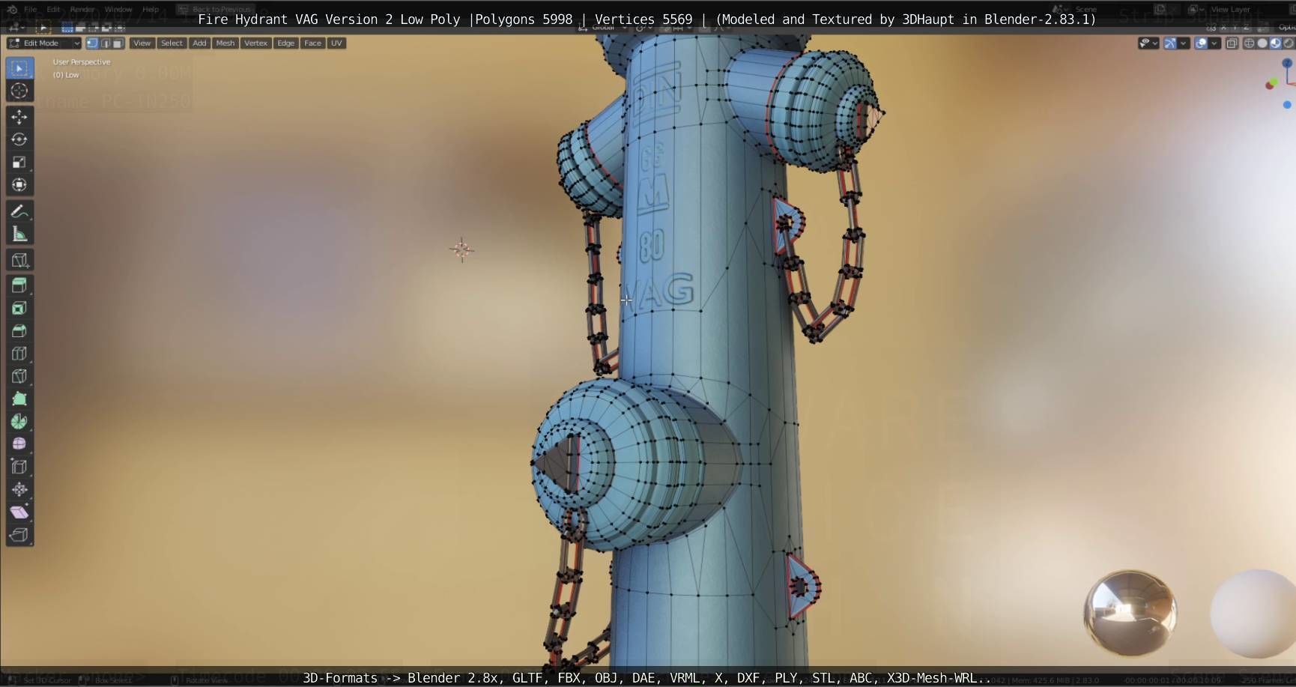The image size is (1296, 687).
Task: Expand the gizmo options dropdown arrow
Action: (x=1184, y=43)
